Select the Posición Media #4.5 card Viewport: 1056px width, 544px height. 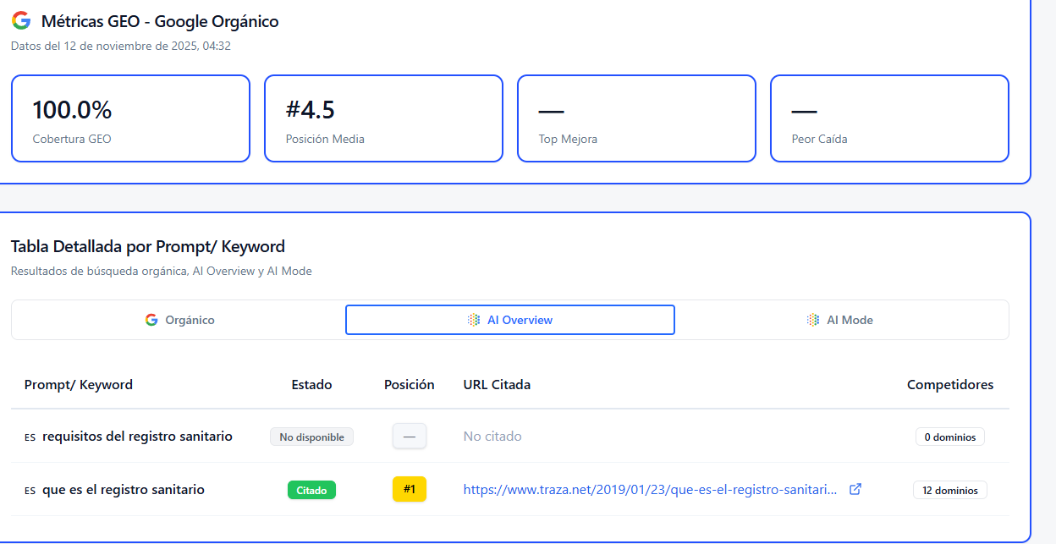point(383,118)
